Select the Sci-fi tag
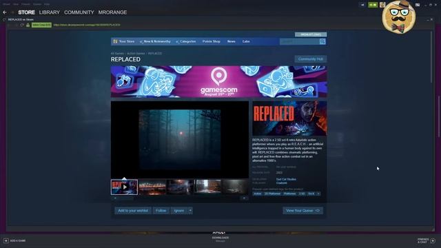This screenshot has height=248, width=441. coord(311,194)
